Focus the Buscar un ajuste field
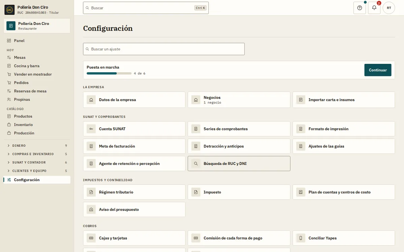 pyautogui.click(x=164, y=49)
